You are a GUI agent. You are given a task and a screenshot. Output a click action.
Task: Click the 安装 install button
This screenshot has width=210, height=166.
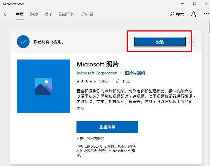(x=160, y=42)
